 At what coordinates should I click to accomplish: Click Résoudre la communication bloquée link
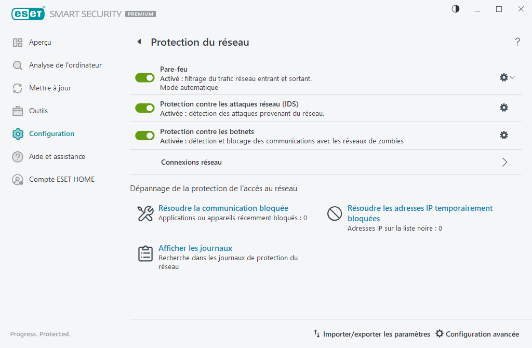(223, 208)
